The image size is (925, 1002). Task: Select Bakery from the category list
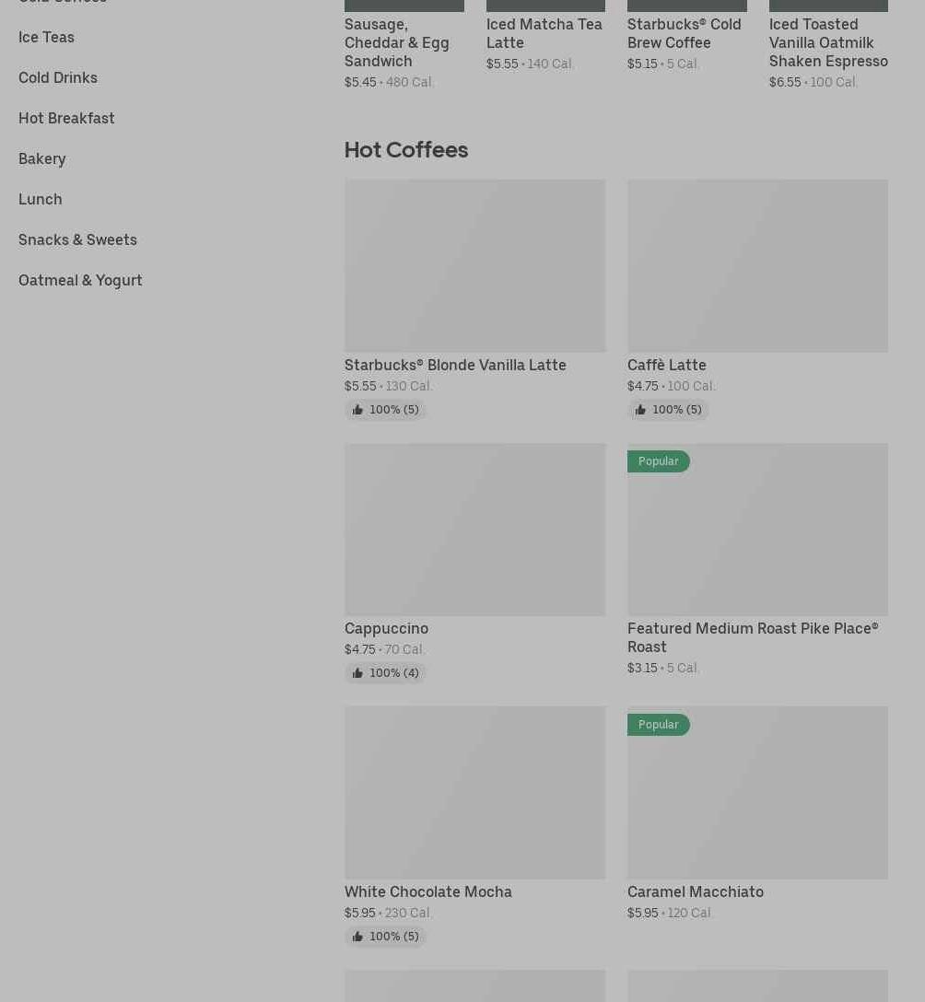coord(42,158)
